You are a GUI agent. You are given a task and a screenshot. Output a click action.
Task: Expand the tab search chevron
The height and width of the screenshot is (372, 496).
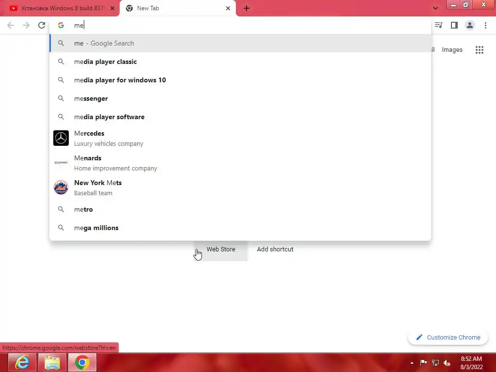(435, 8)
